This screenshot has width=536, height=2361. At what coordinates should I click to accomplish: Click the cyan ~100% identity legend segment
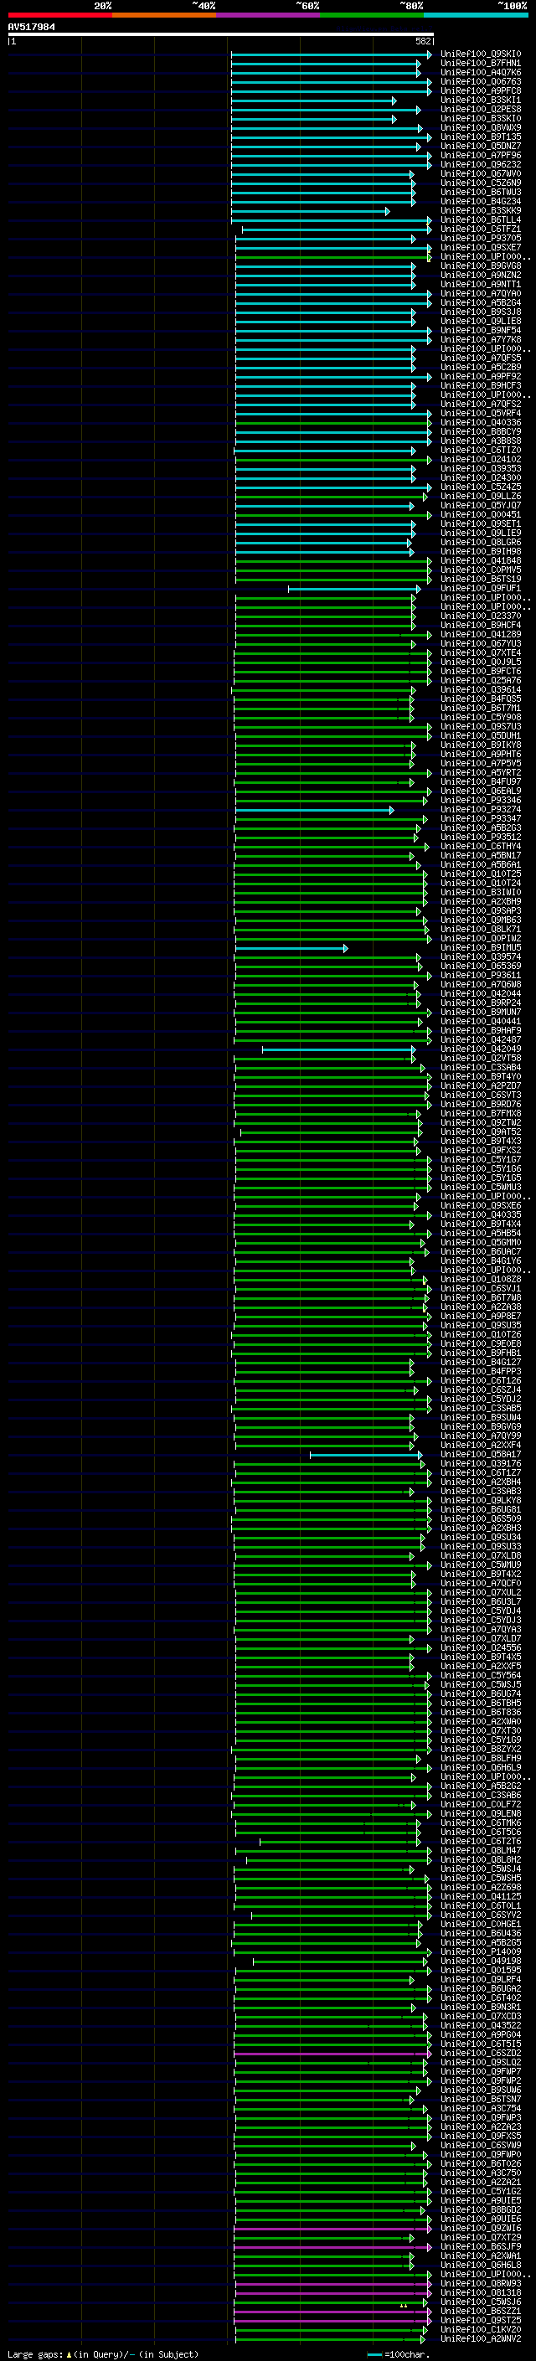pyautogui.click(x=477, y=15)
